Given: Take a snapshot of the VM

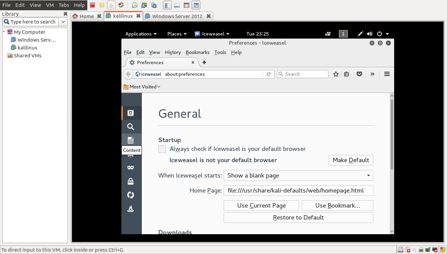Looking at the screenshot, I should point(135,5).
